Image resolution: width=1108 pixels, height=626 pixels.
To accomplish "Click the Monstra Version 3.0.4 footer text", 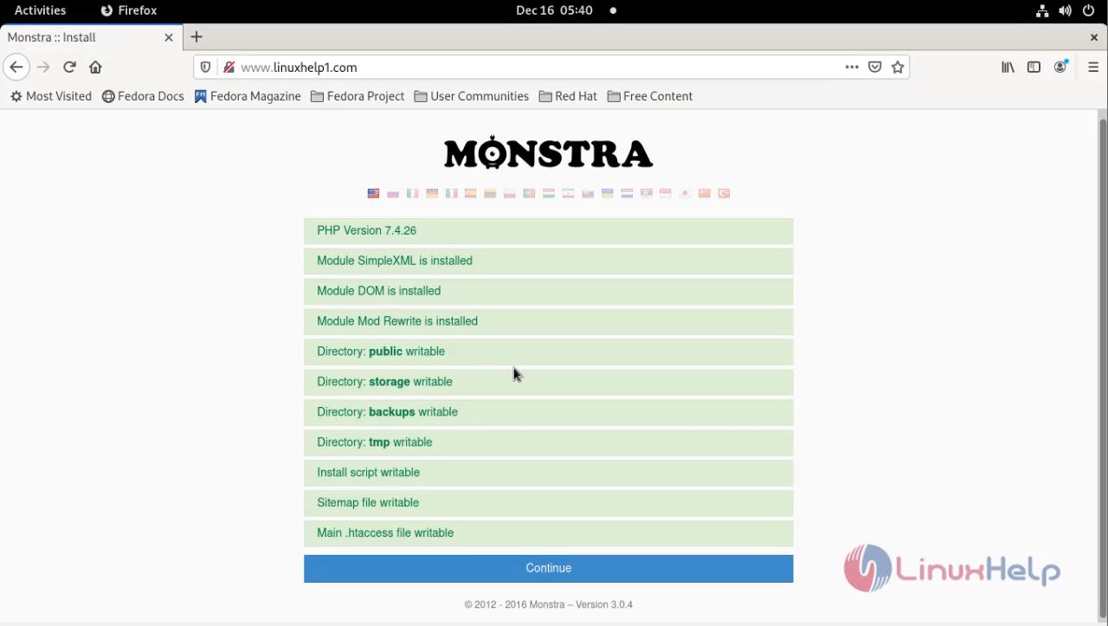I will tap(548, 604).
